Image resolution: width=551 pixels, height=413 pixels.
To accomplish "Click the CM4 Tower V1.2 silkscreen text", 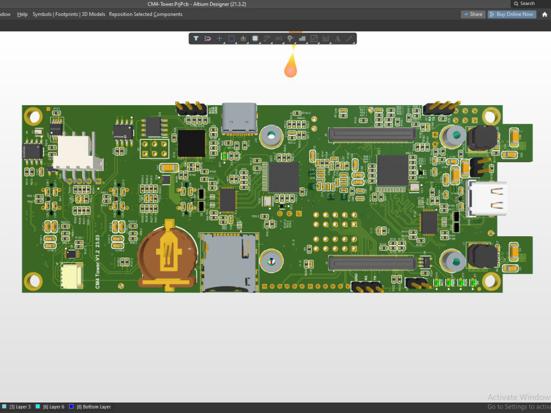I will [98, 262].
